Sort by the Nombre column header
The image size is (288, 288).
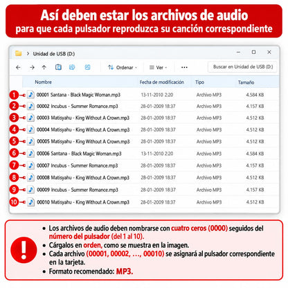click(43, 82)
